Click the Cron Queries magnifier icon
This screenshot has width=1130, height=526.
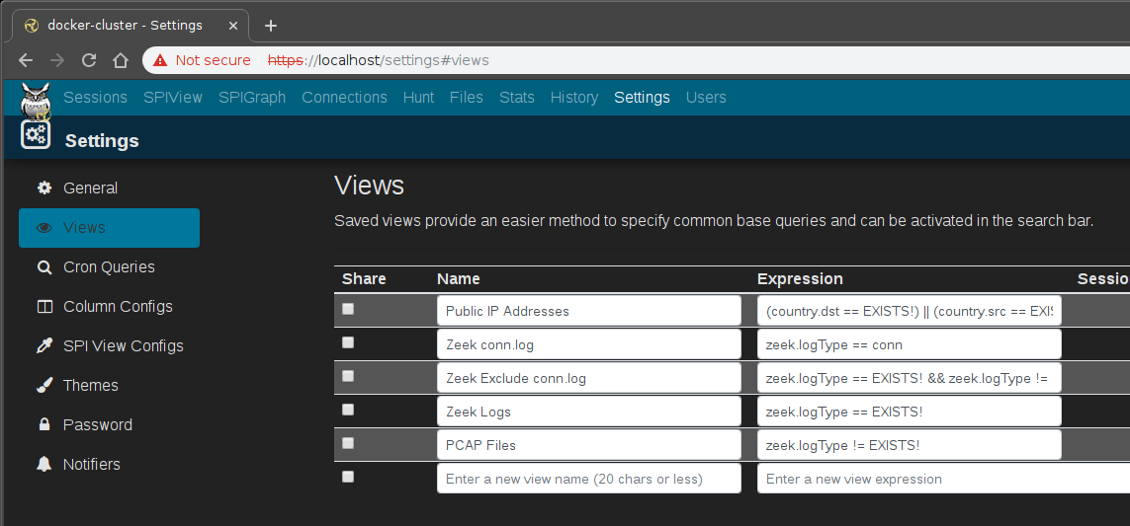pos(44,267)
